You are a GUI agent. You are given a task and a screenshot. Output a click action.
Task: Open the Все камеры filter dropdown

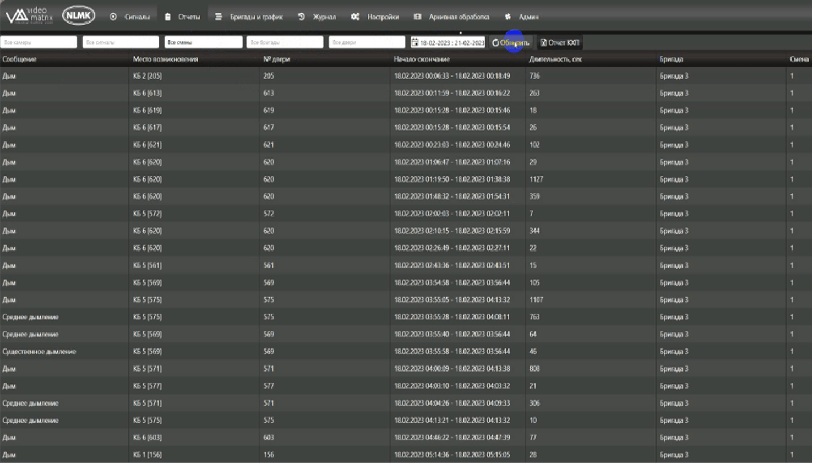(x=39, y=42)
